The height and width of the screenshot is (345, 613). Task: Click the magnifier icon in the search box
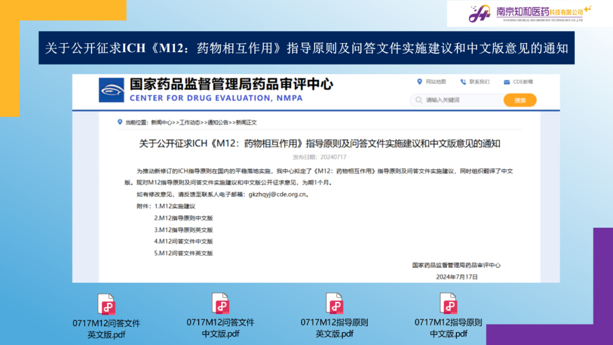419,100
